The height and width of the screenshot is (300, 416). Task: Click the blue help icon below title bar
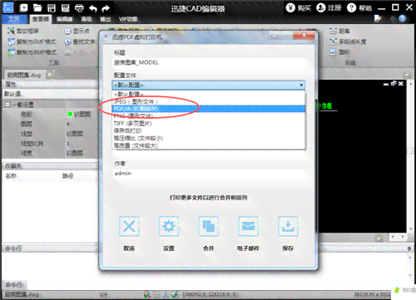402,18
